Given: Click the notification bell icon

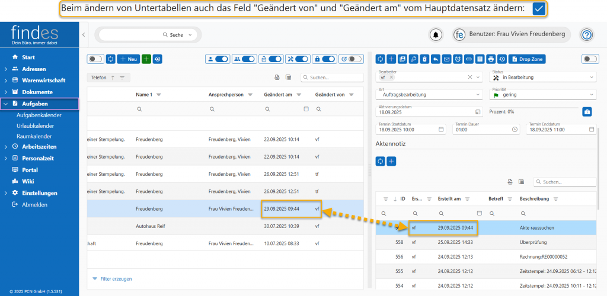Looking at the screenshot, I should 436,35.
